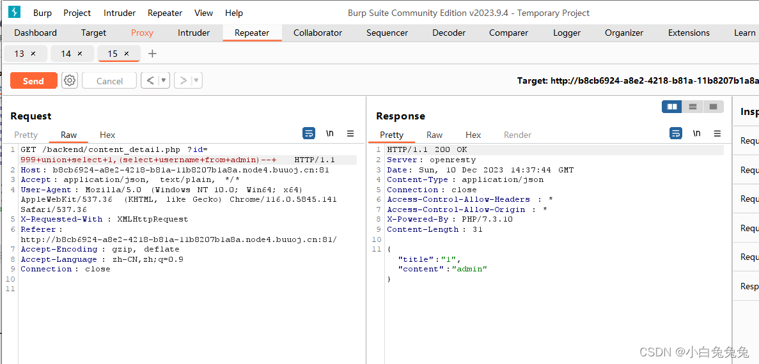
Task: Click "HTTP/1.1 200 OK" response line
Action: click(x=427, y=150)
